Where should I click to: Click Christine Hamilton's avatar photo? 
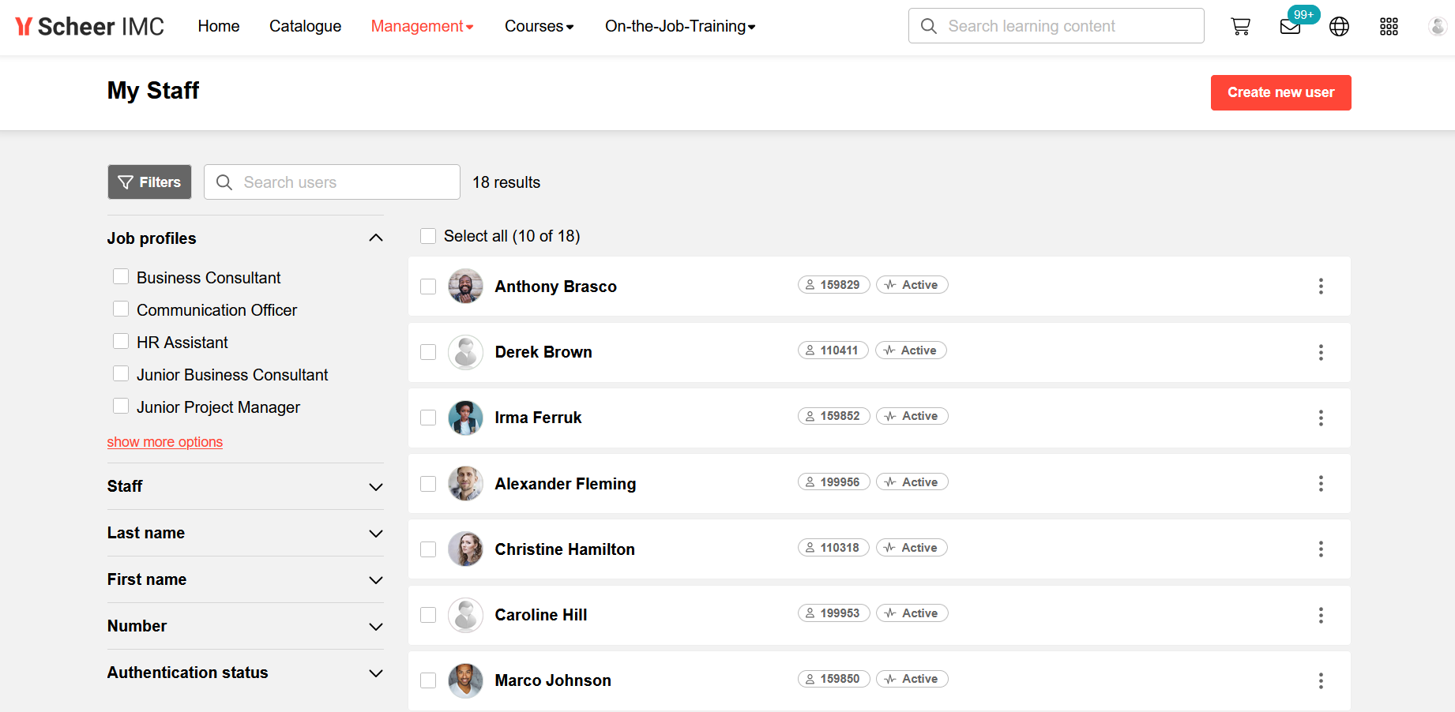465,549
